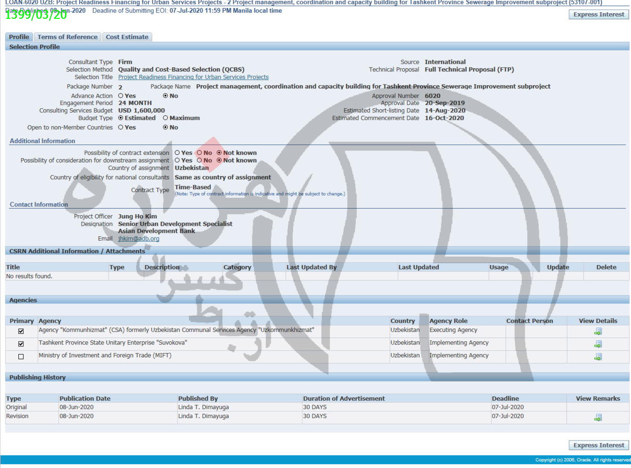
Task: Click the USD 1,600,000 budget value
Action: [x=141, y=110]
